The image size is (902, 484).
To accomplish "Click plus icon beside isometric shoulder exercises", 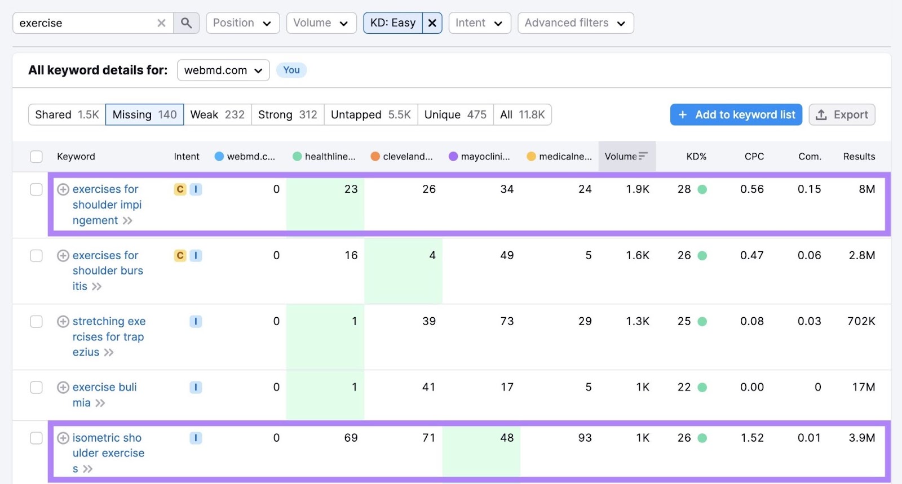I will 63,438.
